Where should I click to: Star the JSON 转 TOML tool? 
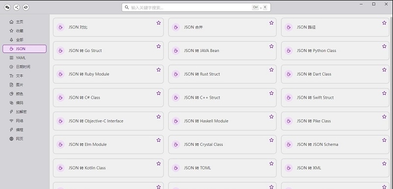[271, 163]
